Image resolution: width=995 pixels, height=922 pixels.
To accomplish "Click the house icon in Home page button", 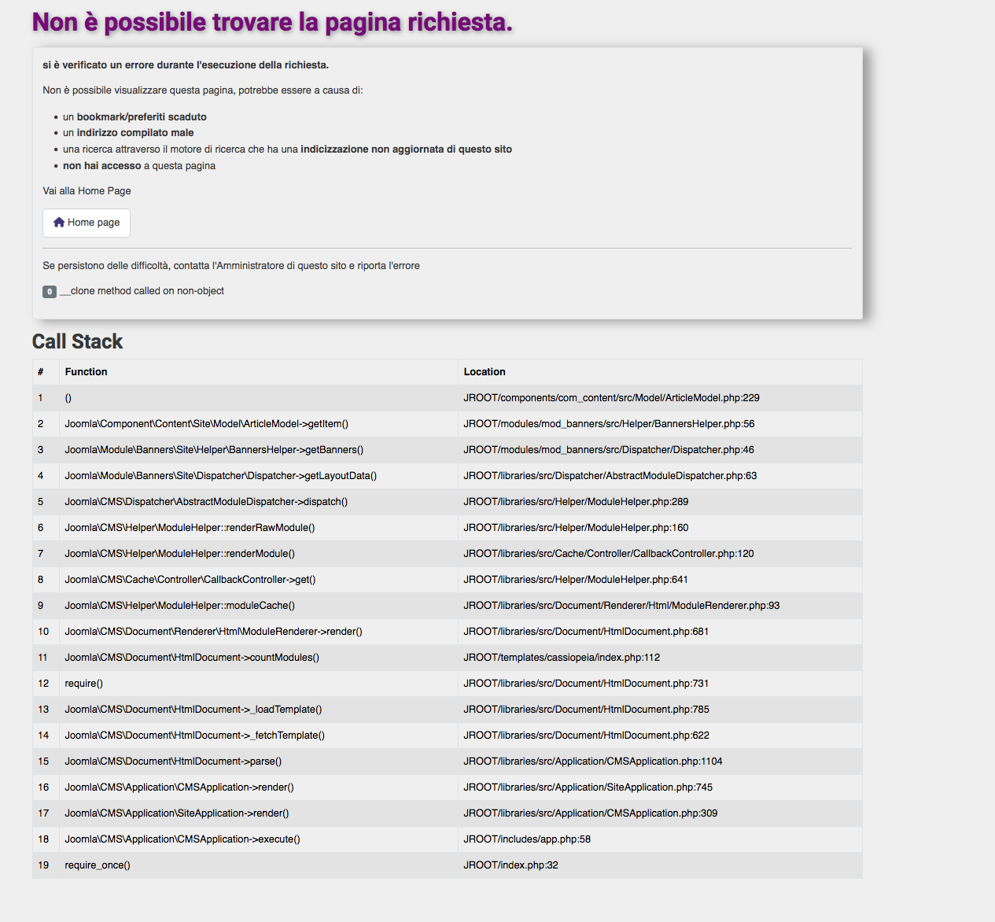I will click(x=59, y=223).
